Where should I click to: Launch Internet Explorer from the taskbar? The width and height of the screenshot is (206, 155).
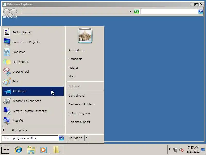19,150
